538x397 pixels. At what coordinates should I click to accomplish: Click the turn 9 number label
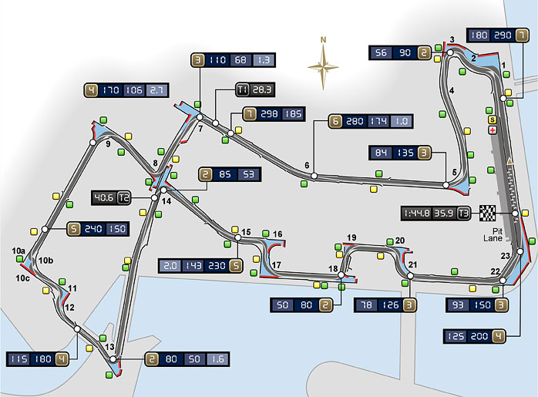(x=109, y=143)
